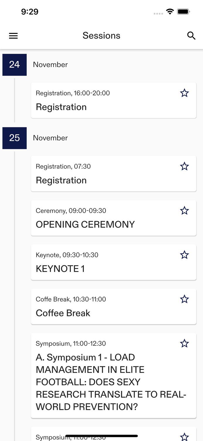Open the search function
This screenshot has height=441, width=203.
191,36
